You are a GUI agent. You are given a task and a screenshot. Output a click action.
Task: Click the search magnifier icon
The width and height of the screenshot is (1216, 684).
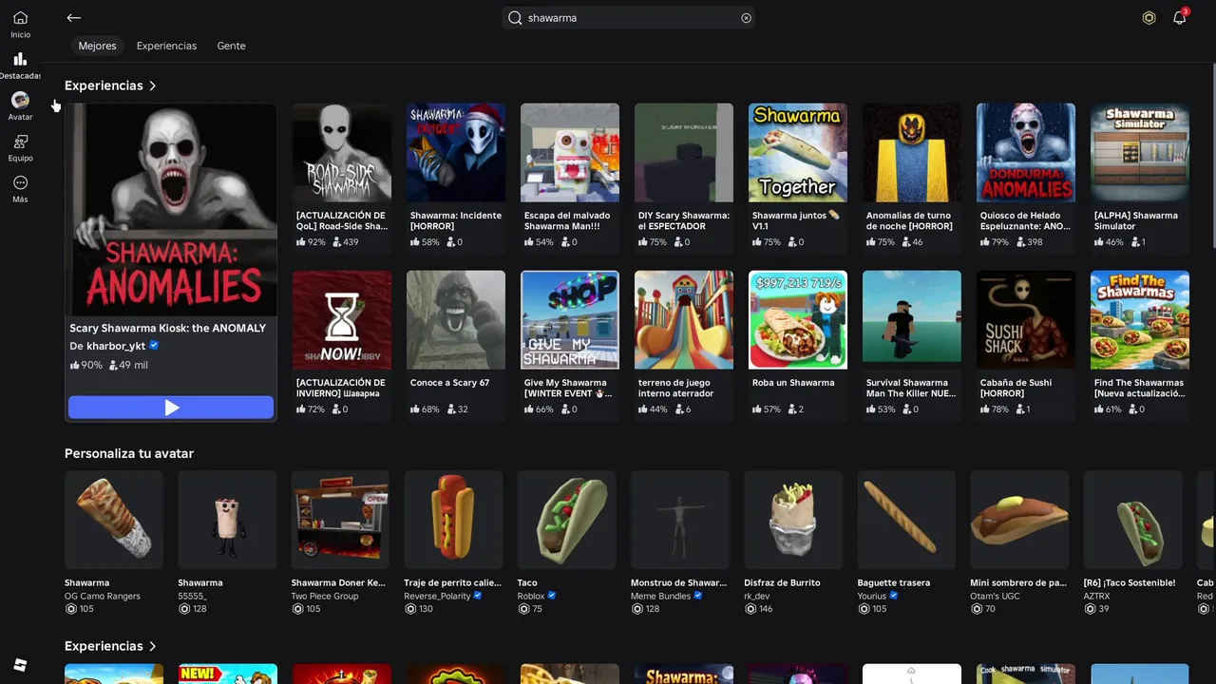pyautogui.click(x=515, y=18)
